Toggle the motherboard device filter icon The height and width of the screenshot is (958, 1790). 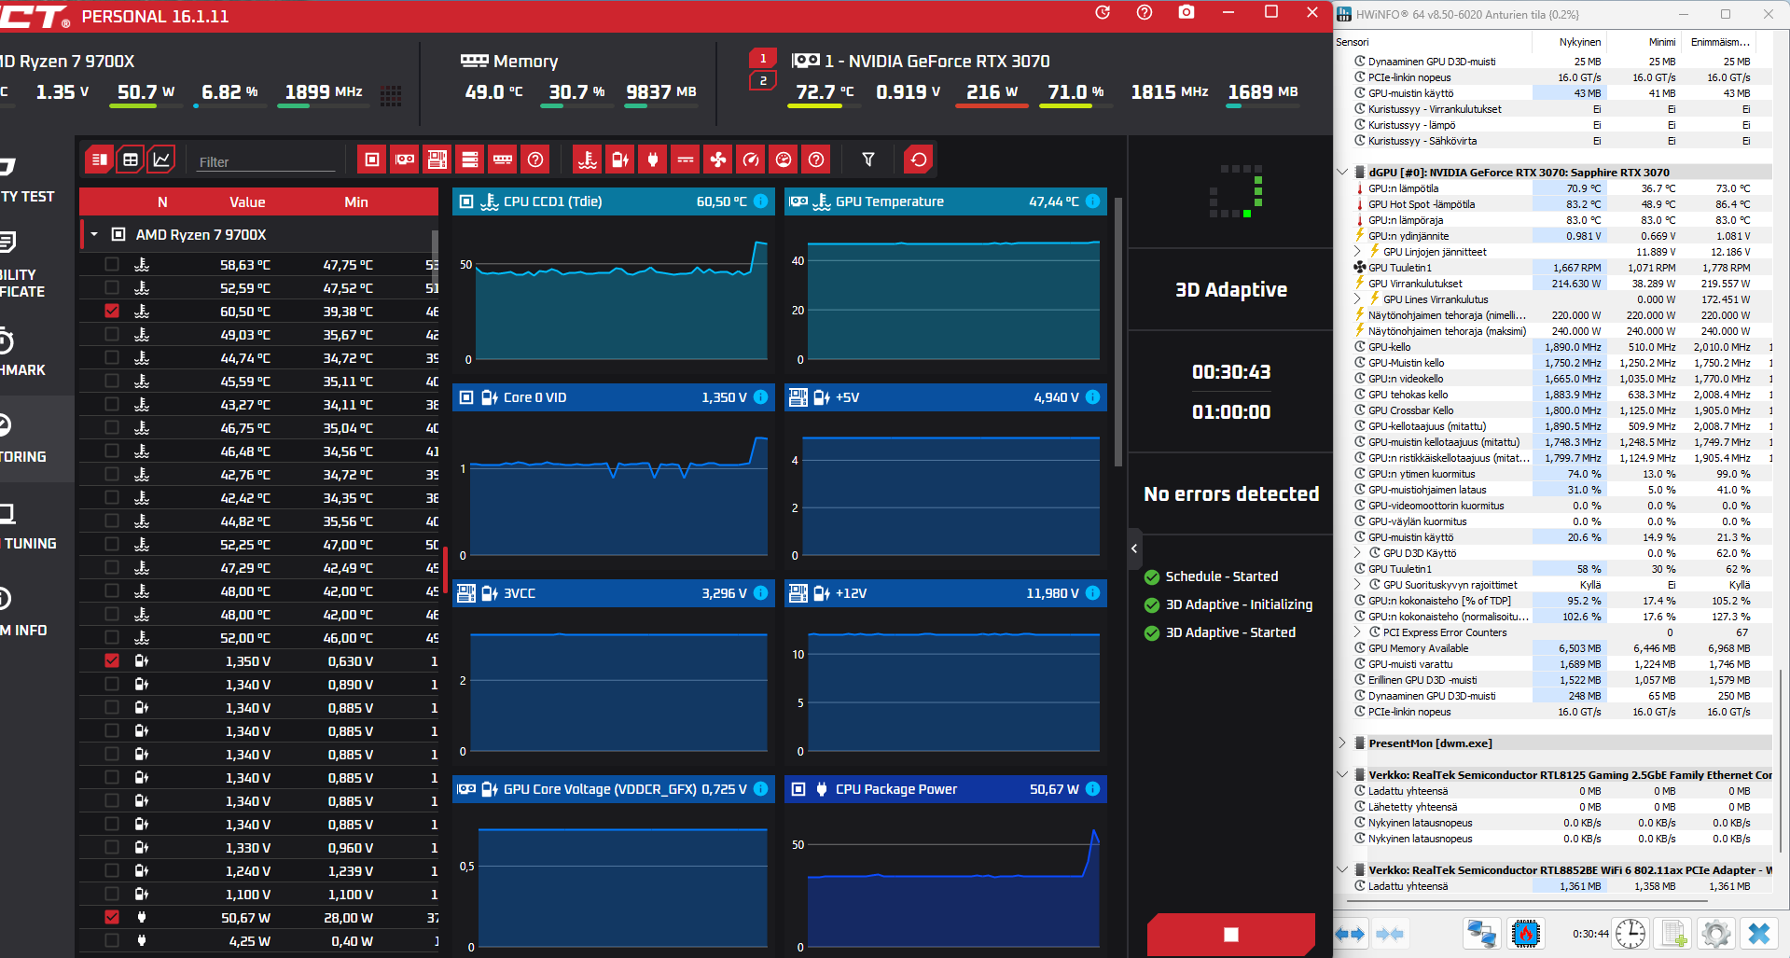(x=437, y=160)
